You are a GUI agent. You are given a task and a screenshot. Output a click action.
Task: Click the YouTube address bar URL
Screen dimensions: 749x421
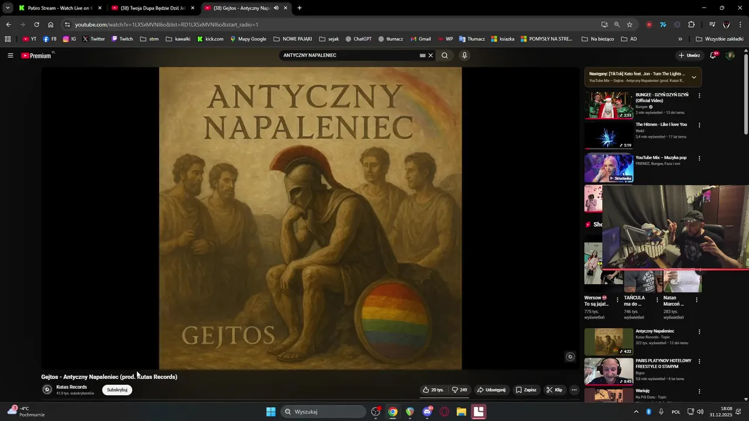pyautogui.click(x=166, y=25)
